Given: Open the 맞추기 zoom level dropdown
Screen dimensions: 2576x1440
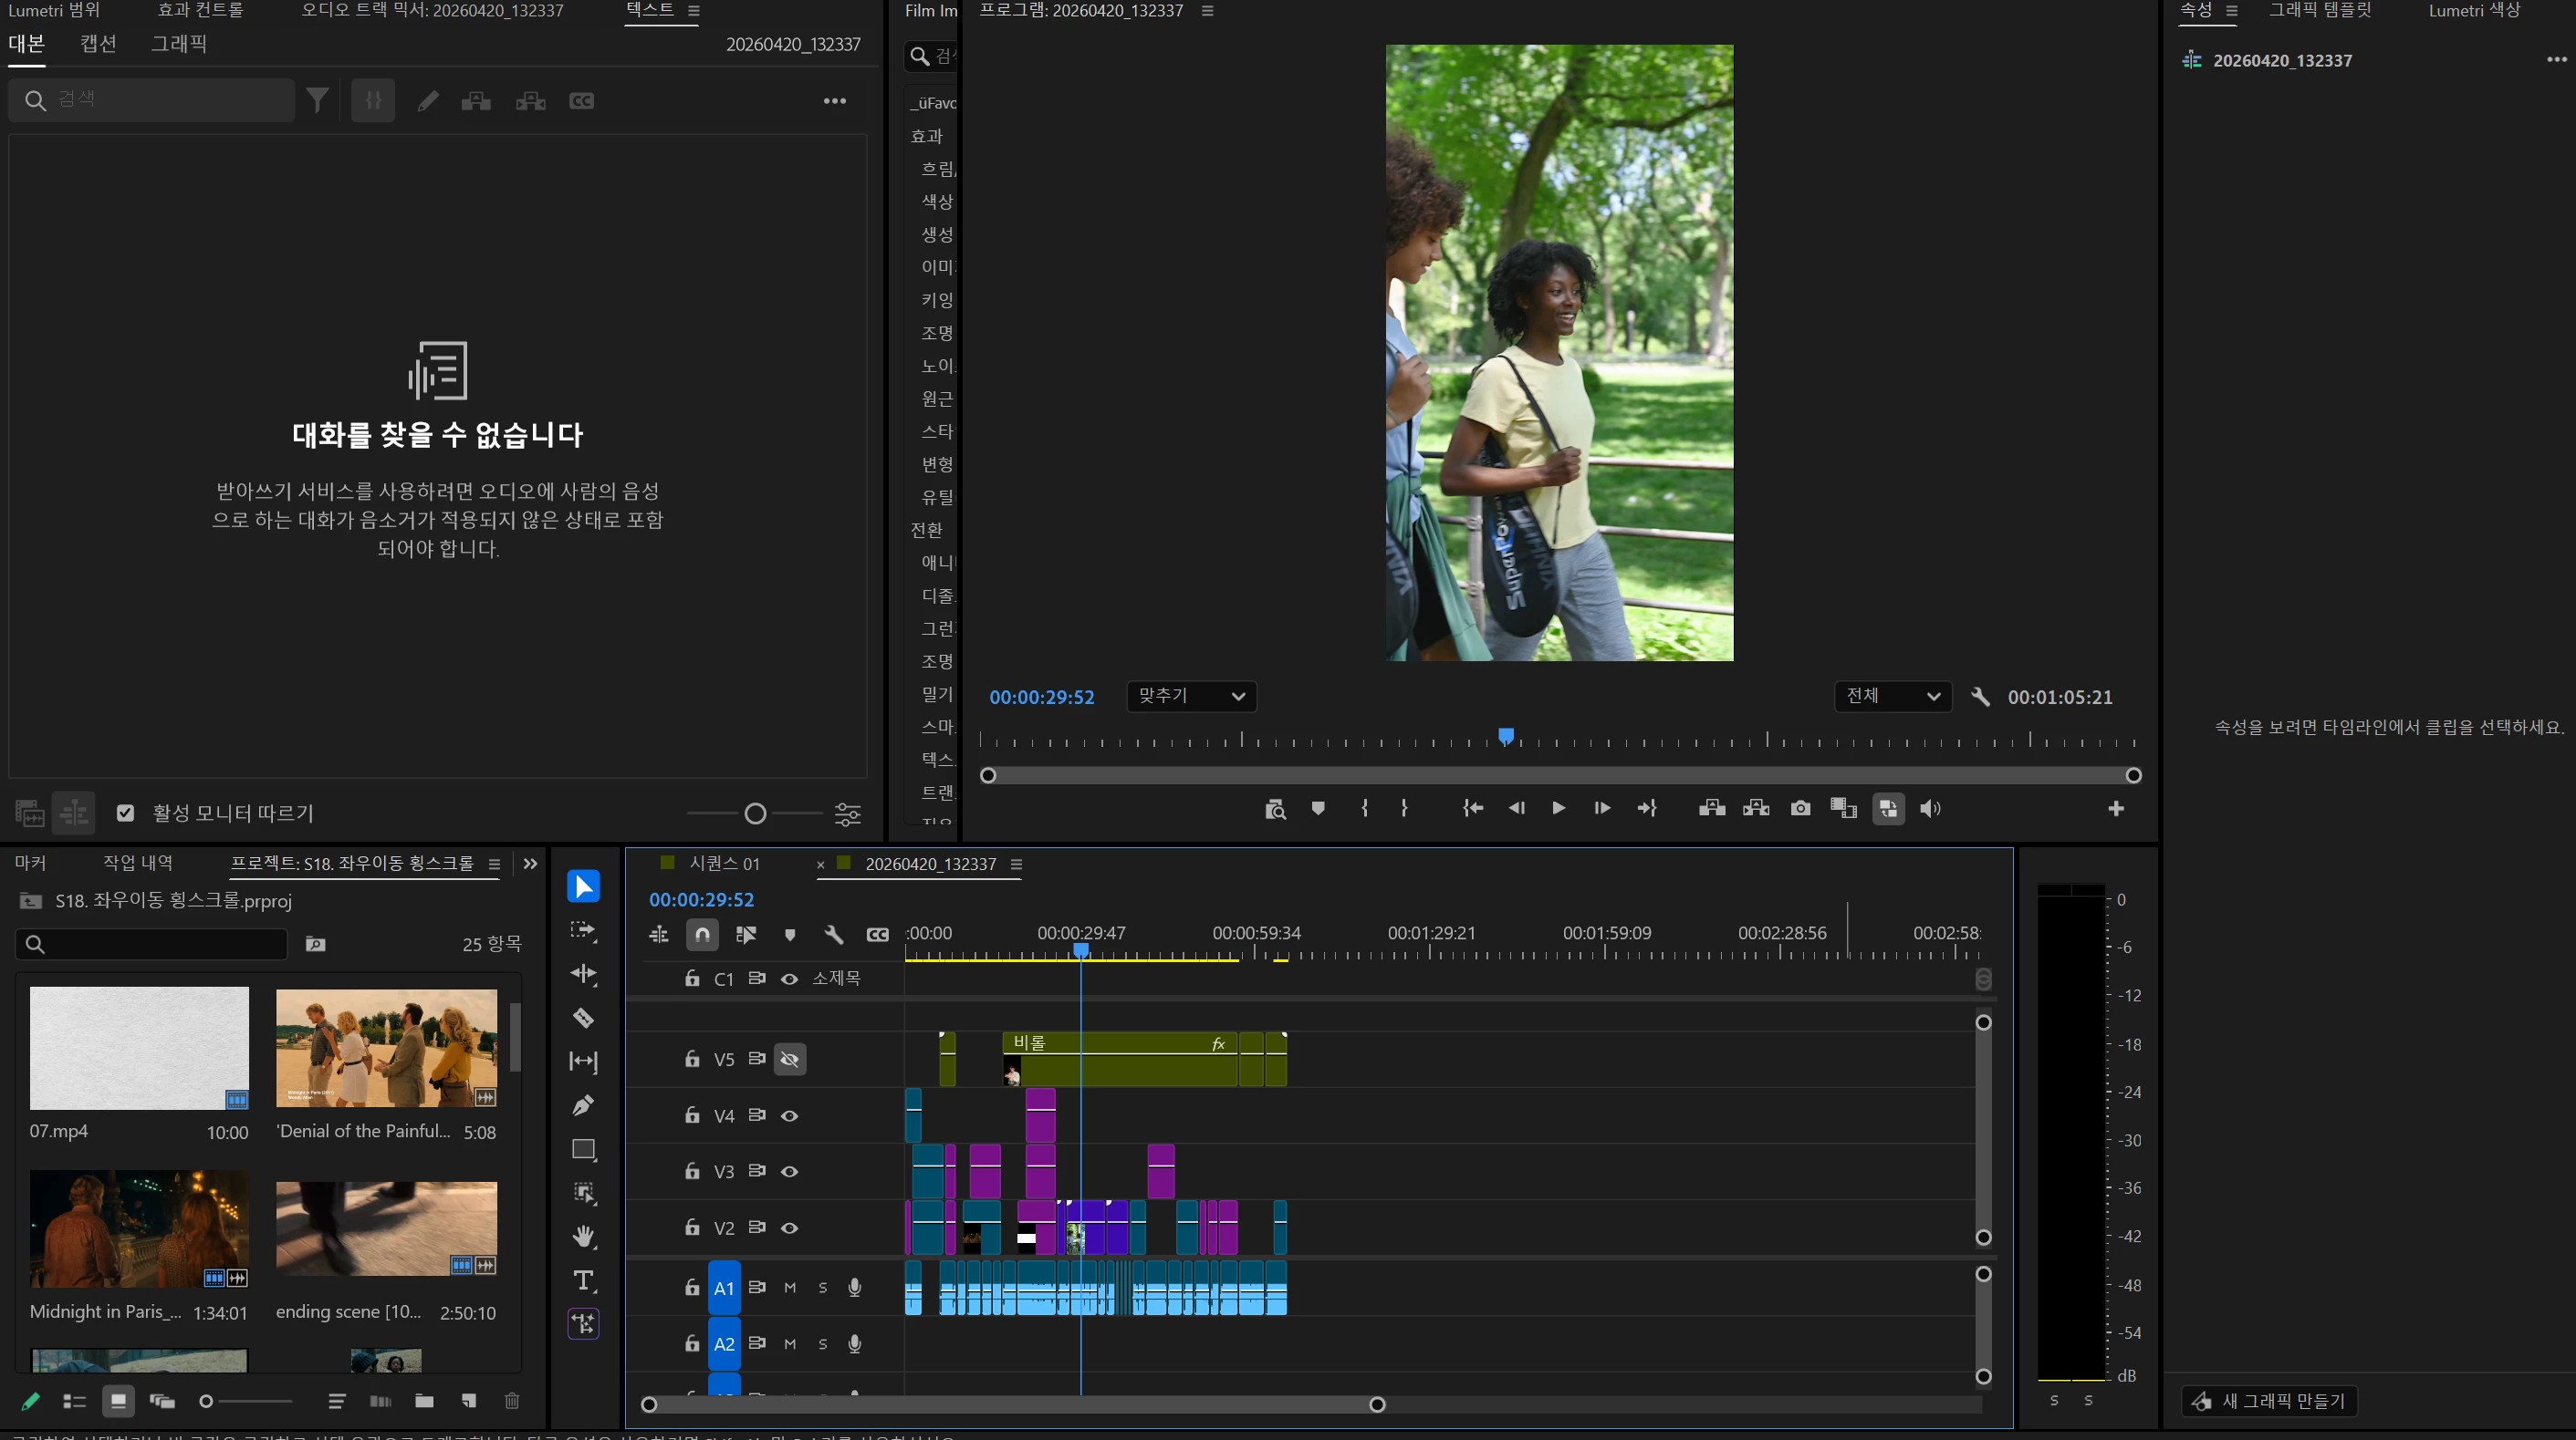Looking at the screenshot, I should (x=1191, y=697).
